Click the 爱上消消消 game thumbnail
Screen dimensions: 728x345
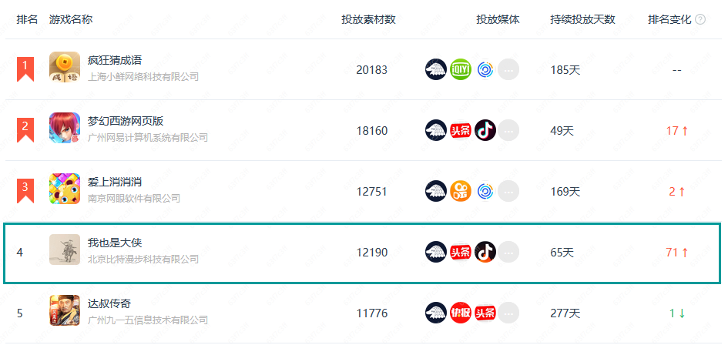(x=65, y=189)
